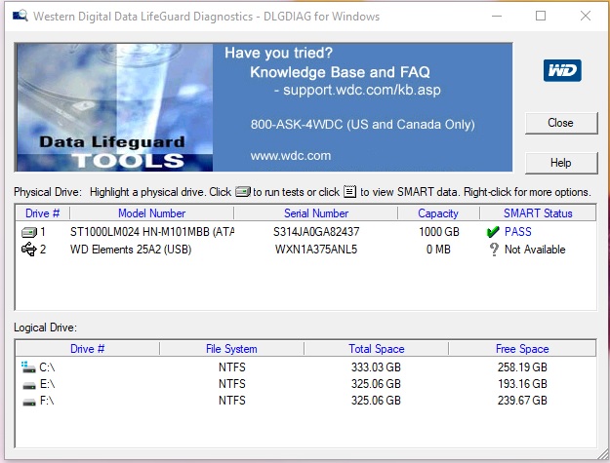Select logical drive F:\ label

(x=47, y=401)
